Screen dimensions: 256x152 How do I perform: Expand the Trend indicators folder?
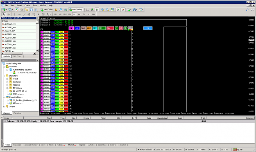pos(7,79)
